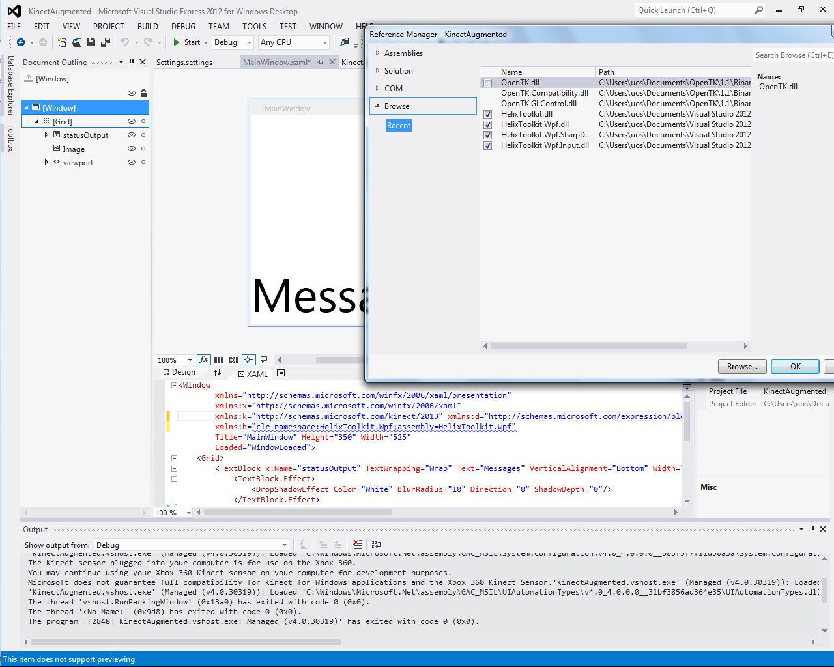Click the scope-up arrow beside [Window]
Screen dimensions: 834x667
(x=29, y=78)
